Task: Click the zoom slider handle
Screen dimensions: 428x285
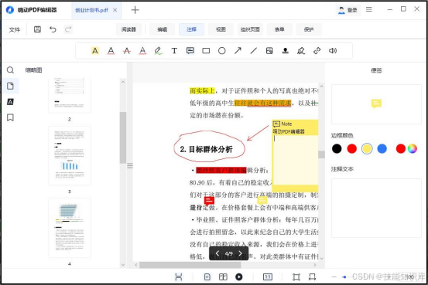Action: [344, 277]
